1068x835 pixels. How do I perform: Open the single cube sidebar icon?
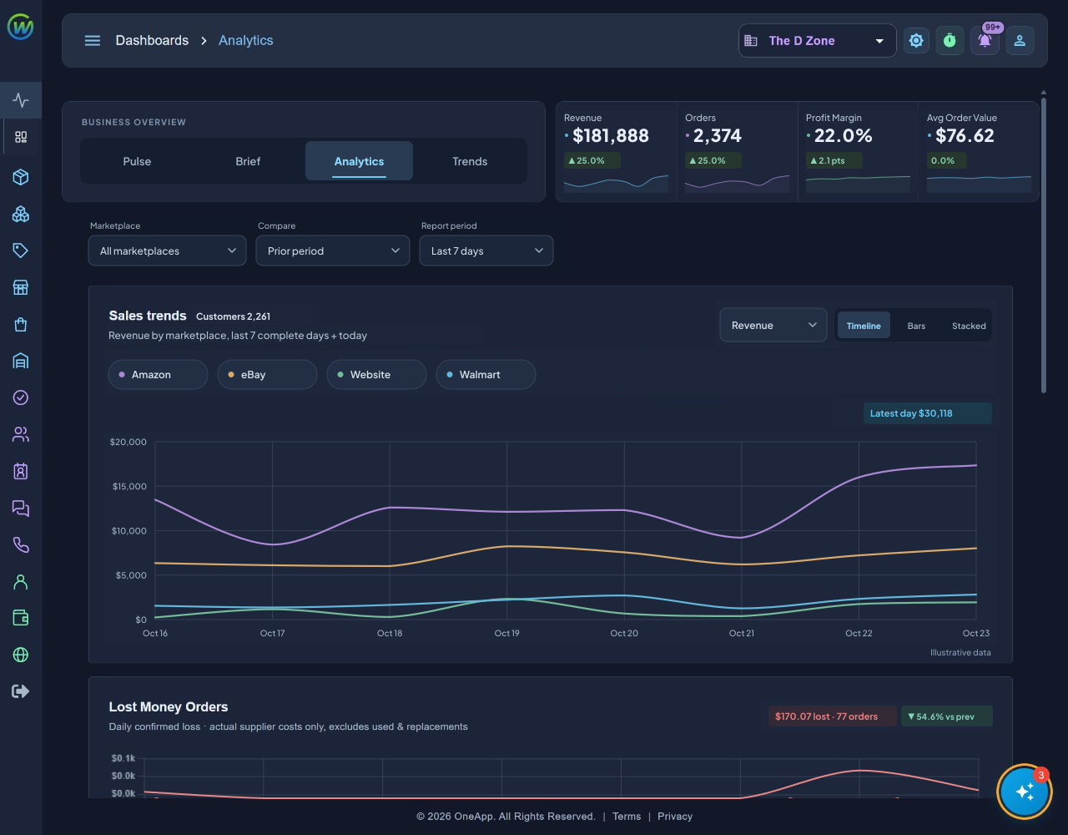[x=21, y=177]
